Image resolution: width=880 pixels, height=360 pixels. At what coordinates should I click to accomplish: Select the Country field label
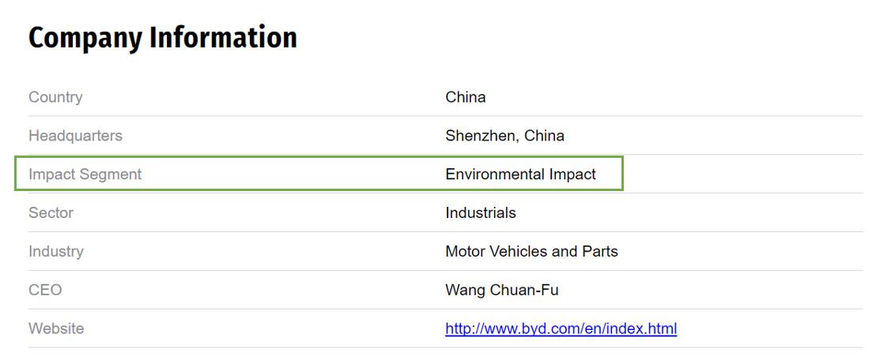coord(55,97)
